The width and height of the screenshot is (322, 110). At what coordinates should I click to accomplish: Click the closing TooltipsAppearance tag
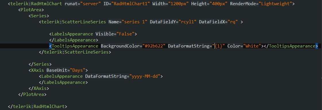(291, 46)
